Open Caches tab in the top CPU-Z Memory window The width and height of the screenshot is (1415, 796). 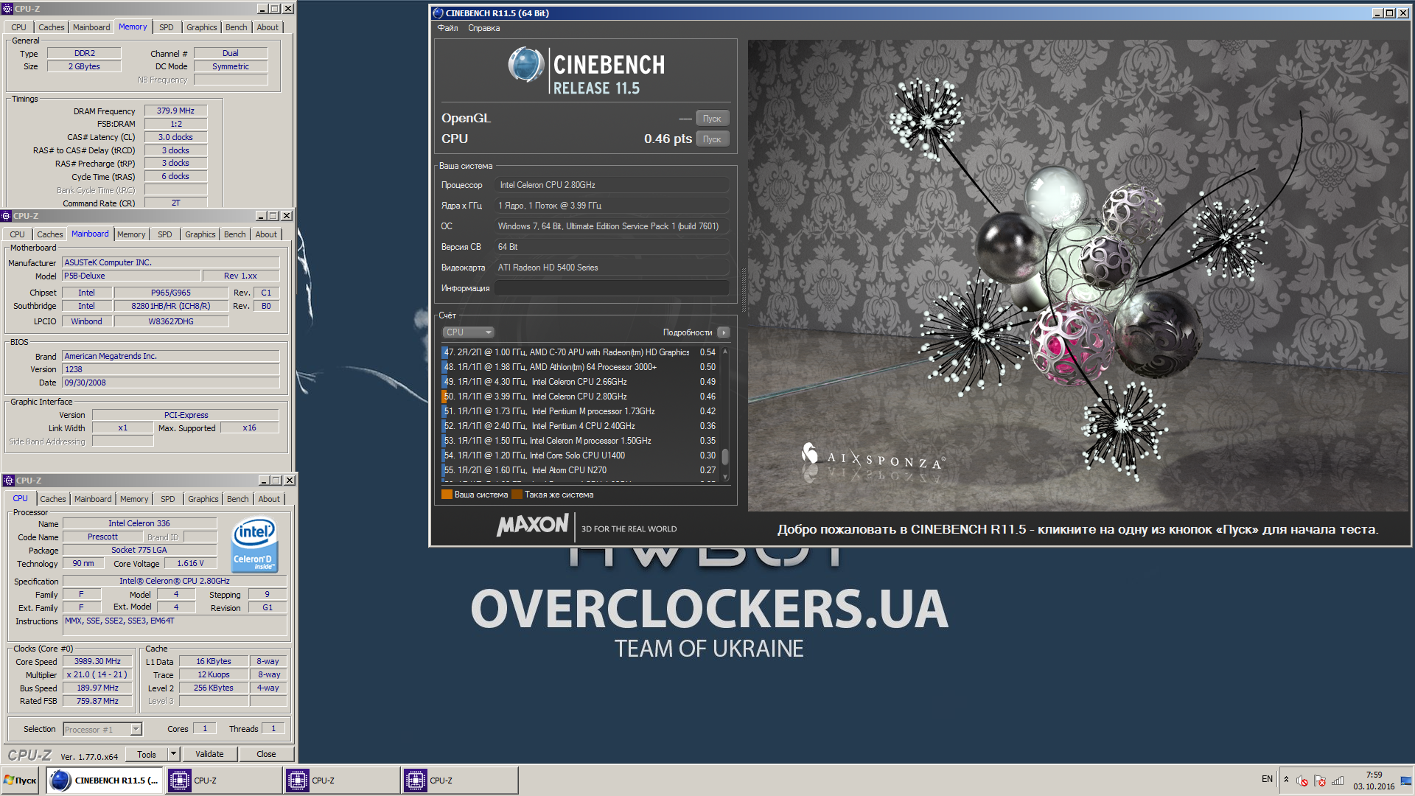point(51,27)
